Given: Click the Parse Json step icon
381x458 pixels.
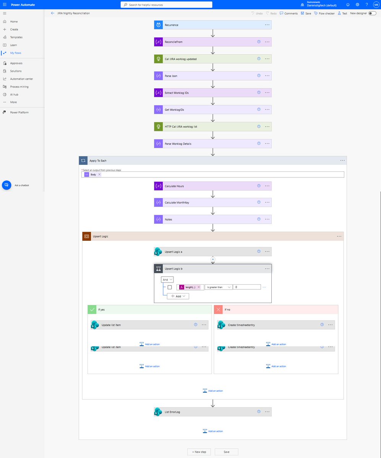Looking at the screenshot, I should (x=158, y=76).
